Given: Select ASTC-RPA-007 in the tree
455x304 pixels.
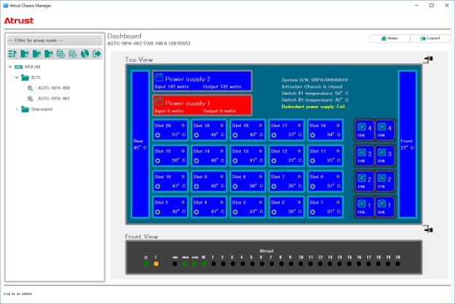Looking at the screenshot, I should pos(53,98).
